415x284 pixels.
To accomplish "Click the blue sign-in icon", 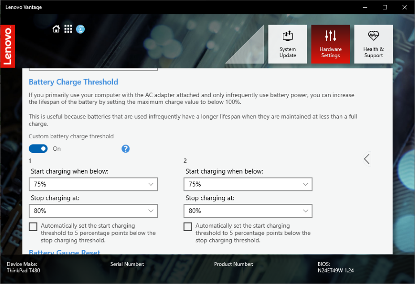I will coord(80,29).
